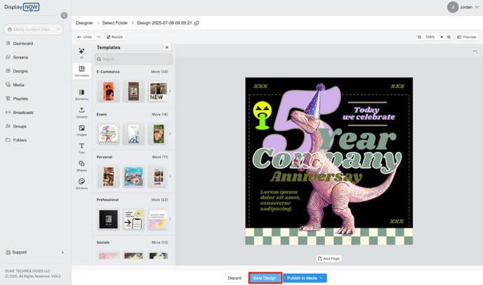Click the Undo button
483x285 pixels.
tap(85, 37)
